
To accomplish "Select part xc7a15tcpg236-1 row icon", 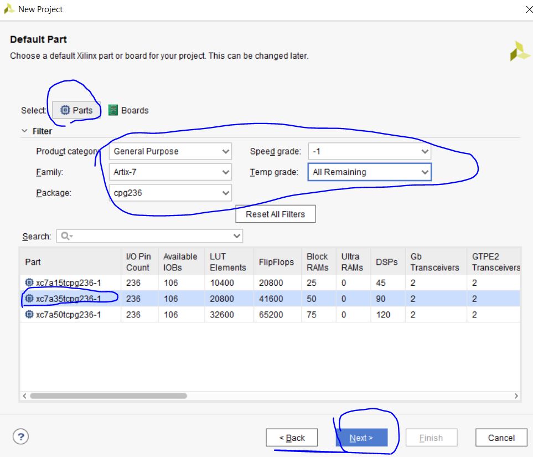I will [x=29, y=283].
